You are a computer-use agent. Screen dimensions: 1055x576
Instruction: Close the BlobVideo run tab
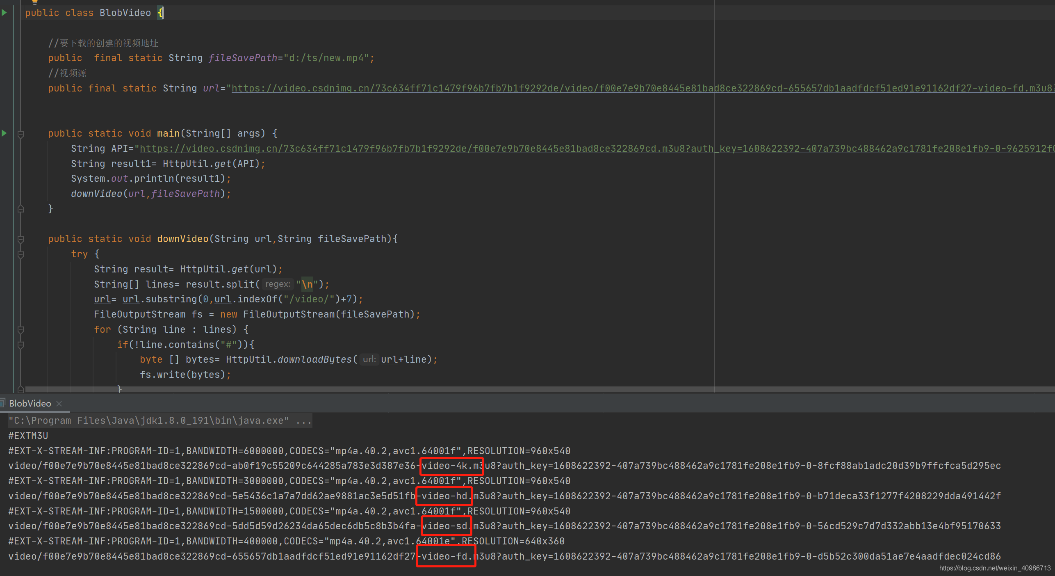tap(59, 403)
